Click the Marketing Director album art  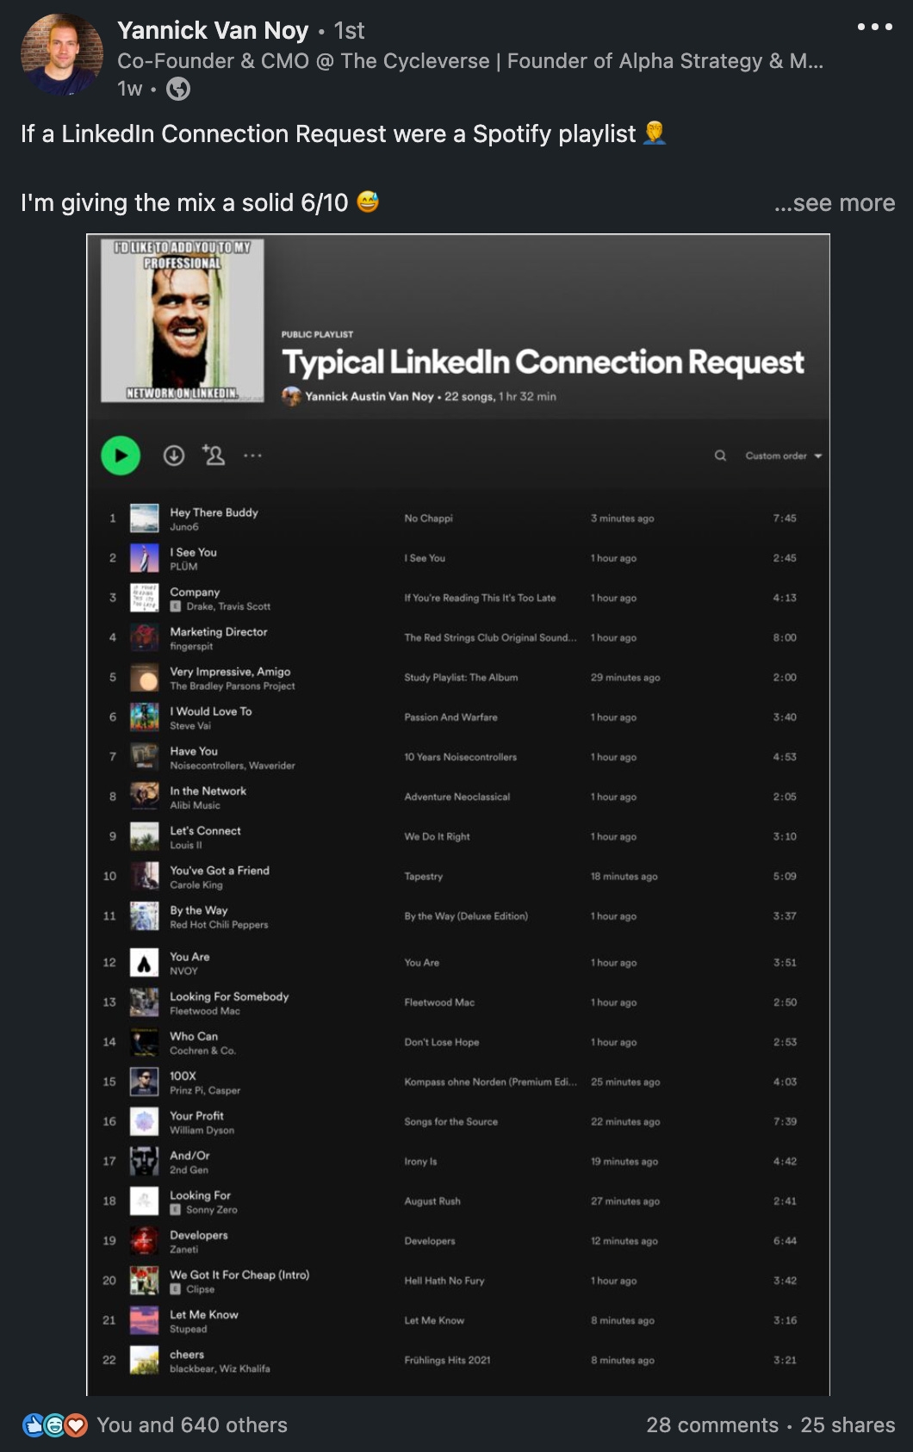coord(144,637)
